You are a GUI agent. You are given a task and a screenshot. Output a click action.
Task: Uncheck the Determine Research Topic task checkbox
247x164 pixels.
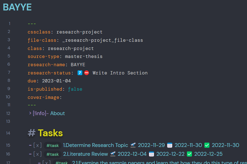(x=37, y=145)
